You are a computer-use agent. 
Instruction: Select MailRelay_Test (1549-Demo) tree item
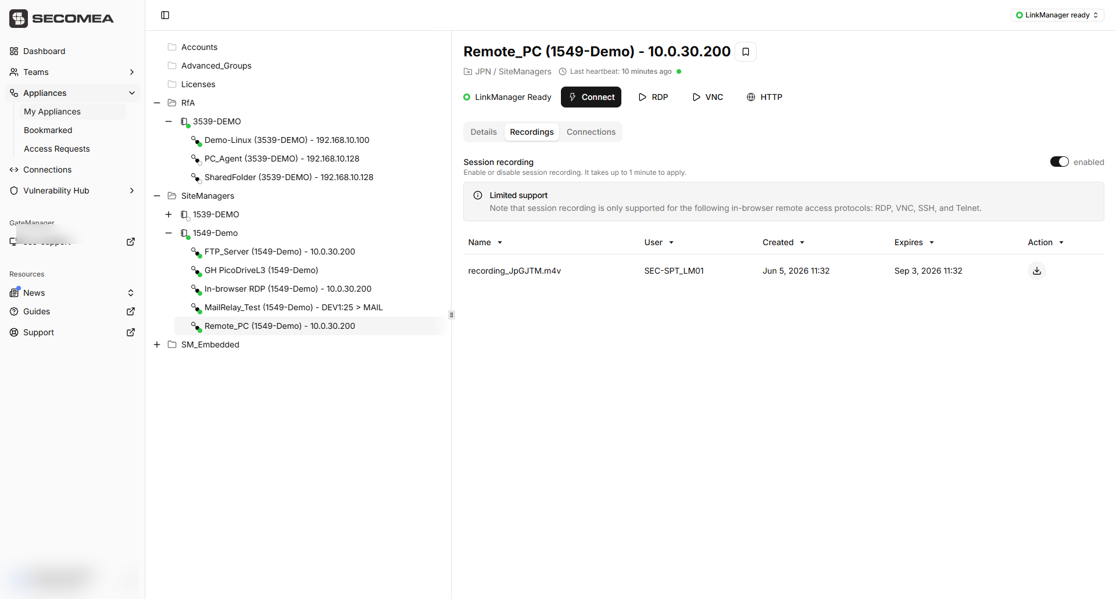tap(294, 307)
